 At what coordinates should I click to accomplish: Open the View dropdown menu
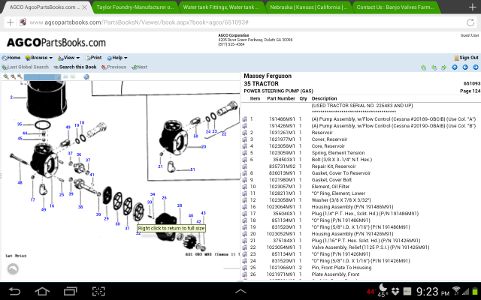(x=69, y=58)
